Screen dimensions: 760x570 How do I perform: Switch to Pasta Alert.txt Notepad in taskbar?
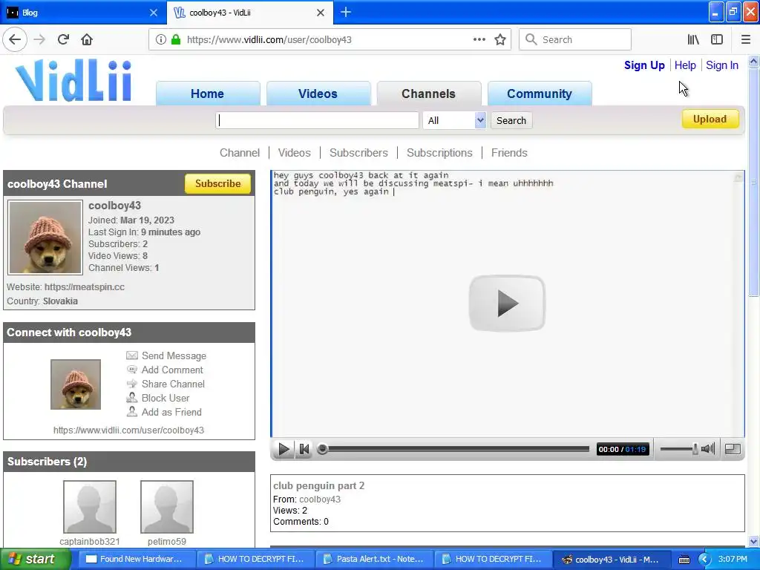pos(375,560)
